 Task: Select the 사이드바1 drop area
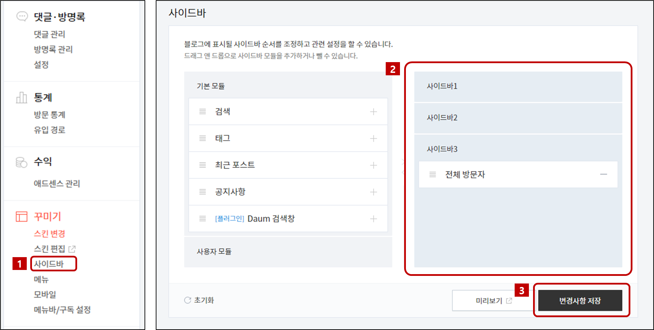518,86
